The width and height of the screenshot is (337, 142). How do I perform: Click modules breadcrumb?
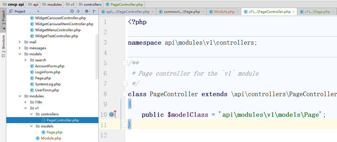[x=52, y=4]
